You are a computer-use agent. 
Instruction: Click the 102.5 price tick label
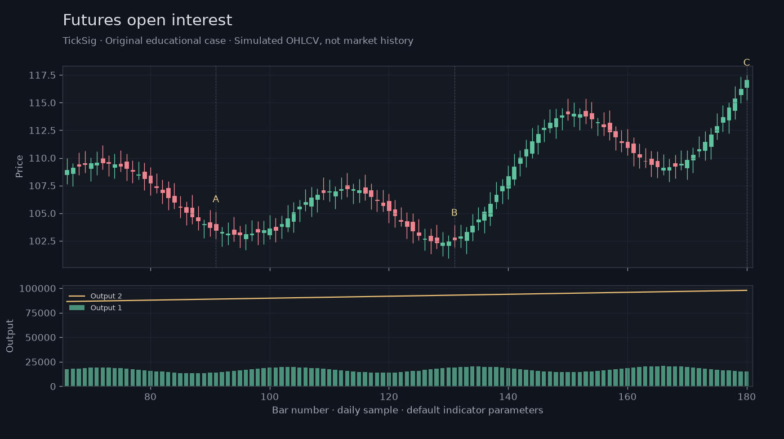coord(43,241)
